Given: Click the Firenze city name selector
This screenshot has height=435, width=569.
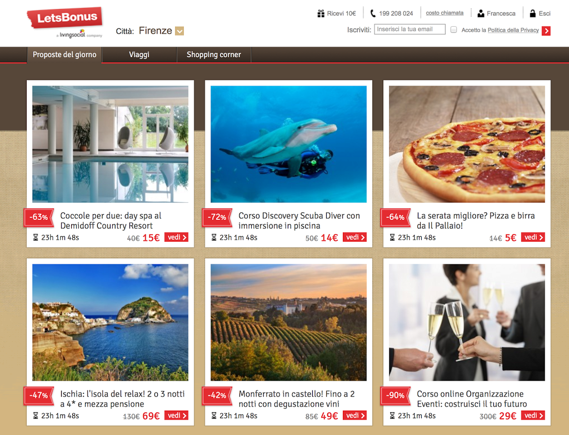Looking at the screenshot, I should (156, 31).
